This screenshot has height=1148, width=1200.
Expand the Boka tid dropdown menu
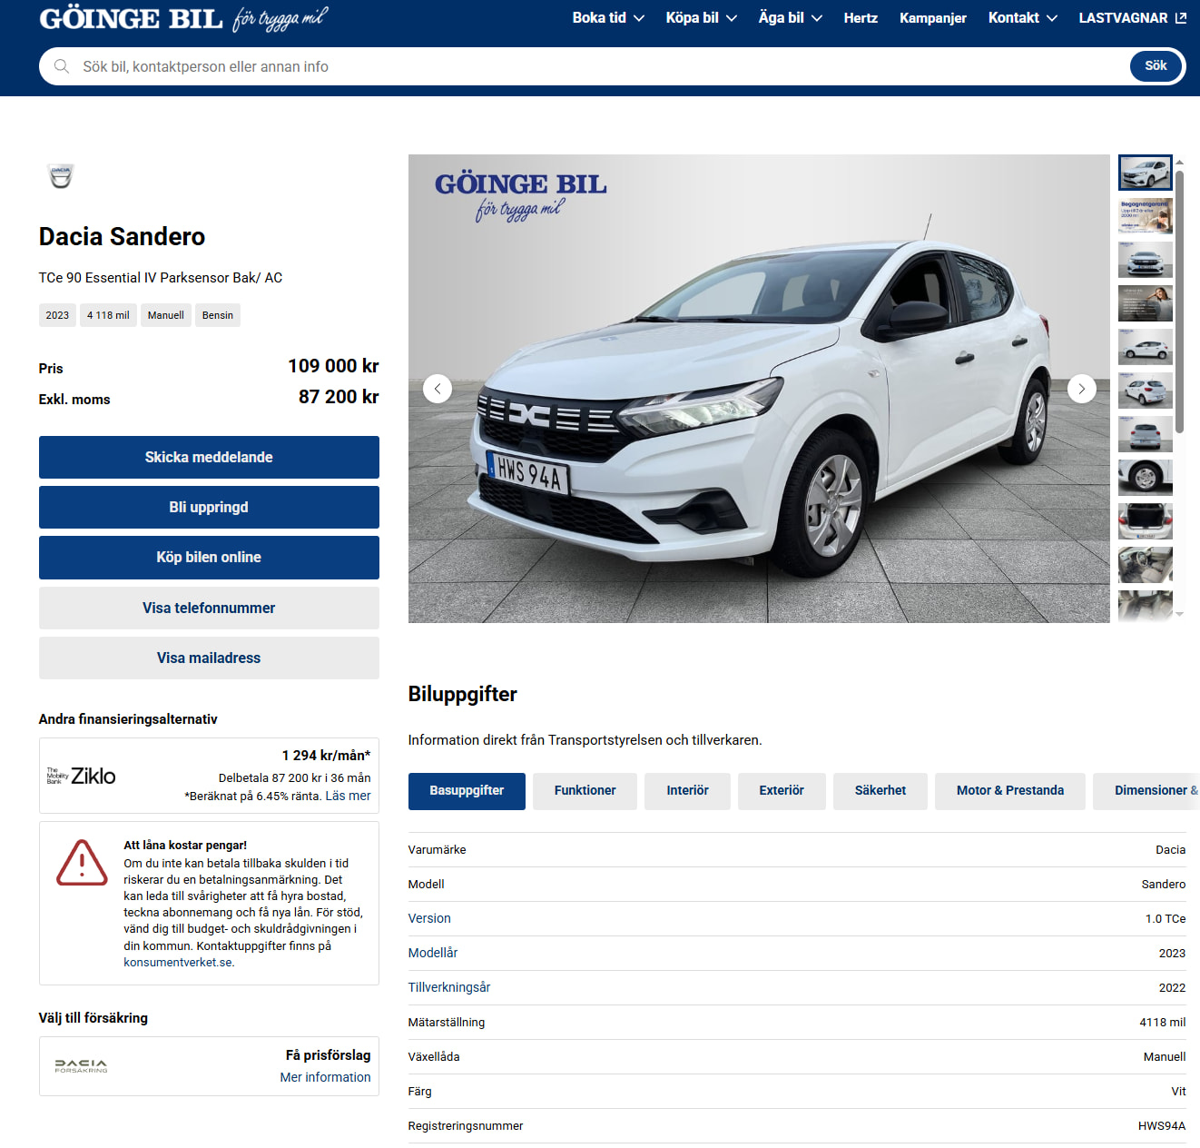point(607,18)
